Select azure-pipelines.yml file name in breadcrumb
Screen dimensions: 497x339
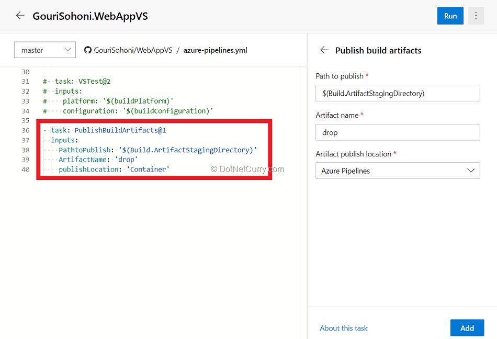tap(215, 50)
